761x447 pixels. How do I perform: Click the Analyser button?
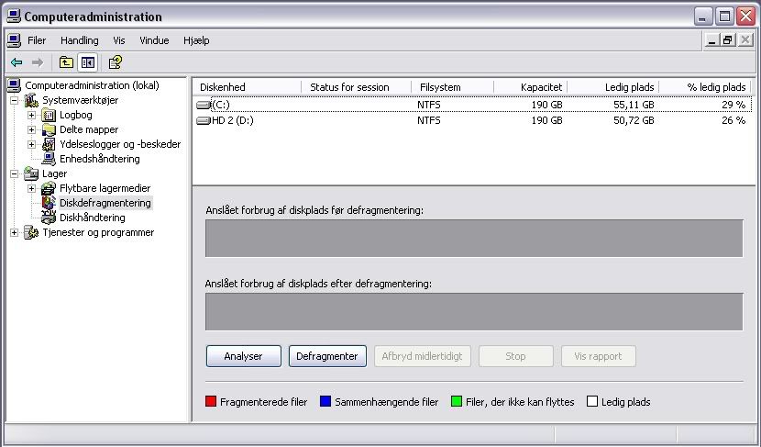244,356
